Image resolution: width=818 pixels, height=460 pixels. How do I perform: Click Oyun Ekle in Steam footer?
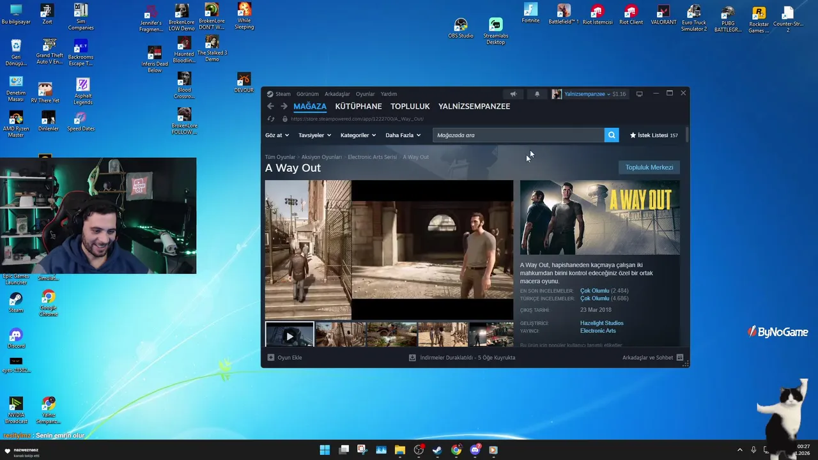click(x=289, y=358)
